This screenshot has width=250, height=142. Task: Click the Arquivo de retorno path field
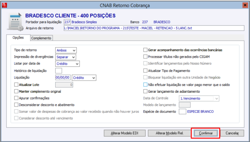coord(154,28)
